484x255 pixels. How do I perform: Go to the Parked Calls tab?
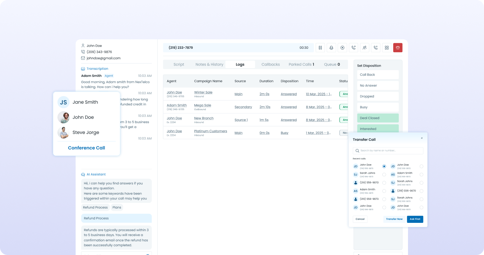[x=301, y=65]
